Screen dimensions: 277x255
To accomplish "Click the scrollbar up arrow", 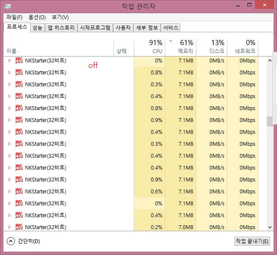I will coord(270,60).
